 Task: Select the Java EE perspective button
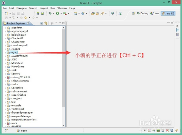click(x=168, y=13)
